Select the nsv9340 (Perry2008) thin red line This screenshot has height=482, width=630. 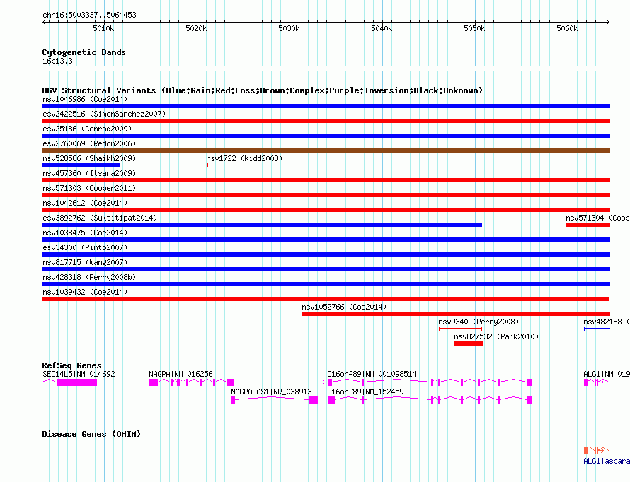pyautogui.click(x=460, y=329)
